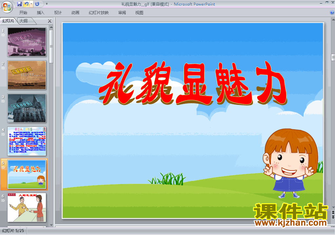Select slide 1 thumbnail

click(27, 42)
